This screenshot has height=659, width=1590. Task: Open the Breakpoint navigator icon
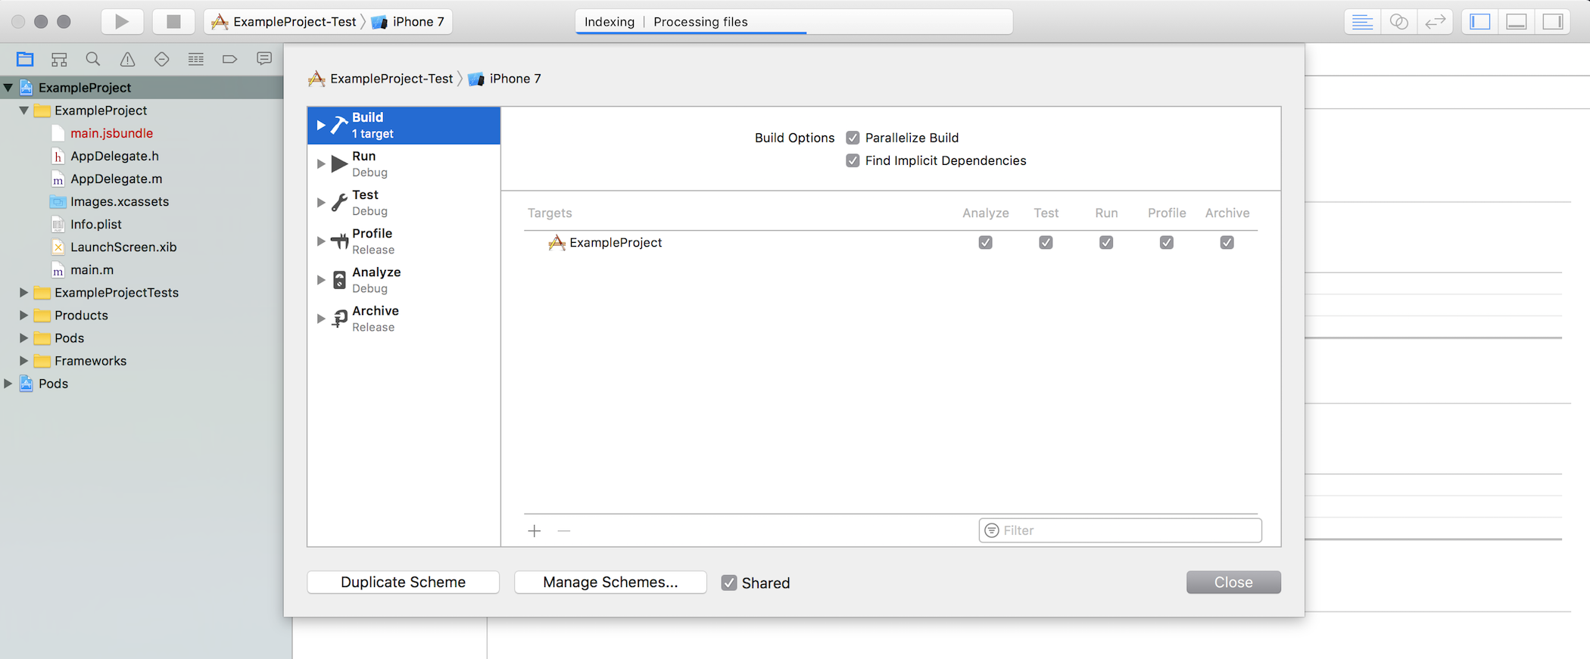[x=230, y=59]
